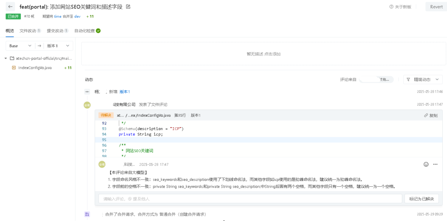
Task: Open the time source branch link
Action: tap(58, 16)
